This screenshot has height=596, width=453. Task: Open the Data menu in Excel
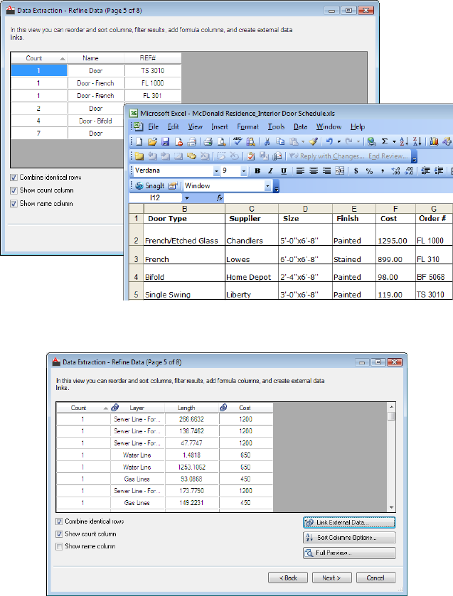(x=300, y=126)
